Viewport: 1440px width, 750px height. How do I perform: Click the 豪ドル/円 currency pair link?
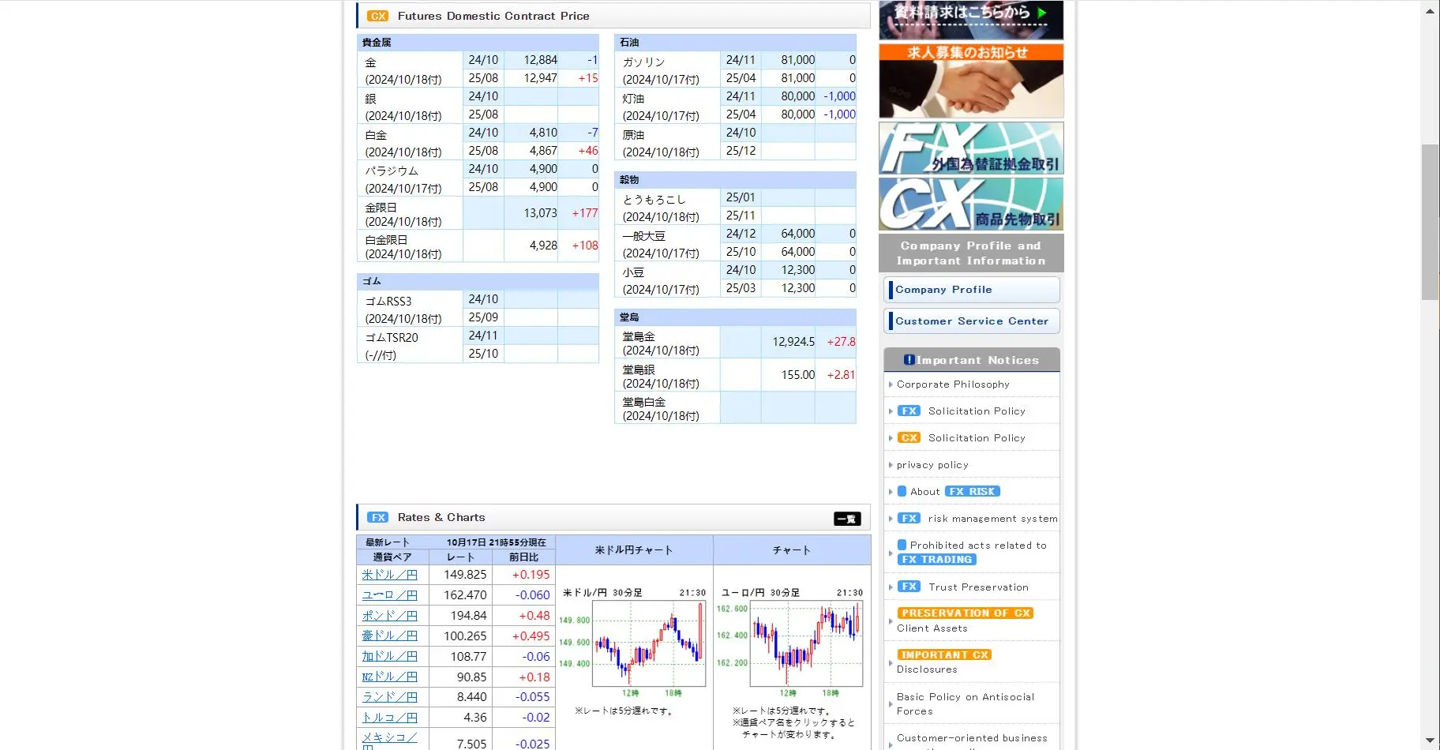point(389,636)
